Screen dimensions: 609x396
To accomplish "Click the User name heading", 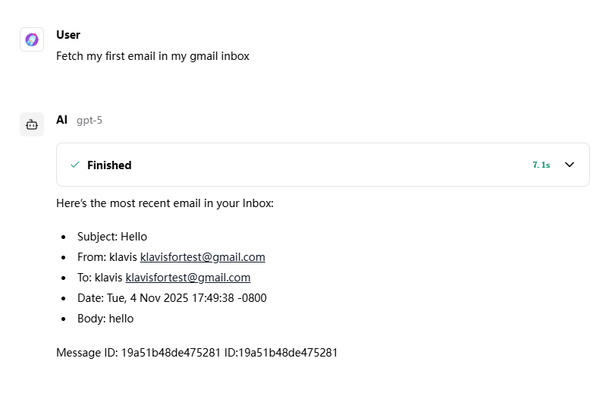I will (68, 35).
